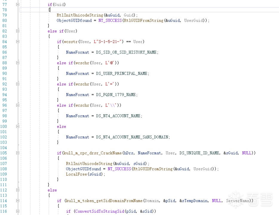Click line number 77 in the gutter
This screenshot has height=215, width=279.
click(5, 4)
